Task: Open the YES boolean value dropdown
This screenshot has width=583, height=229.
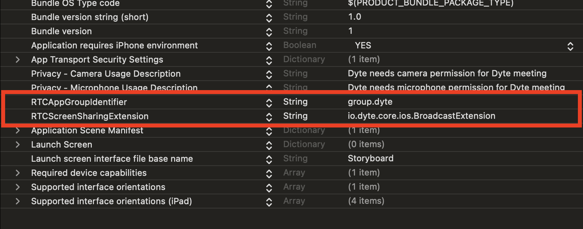Action: click(x=570, y=45)
